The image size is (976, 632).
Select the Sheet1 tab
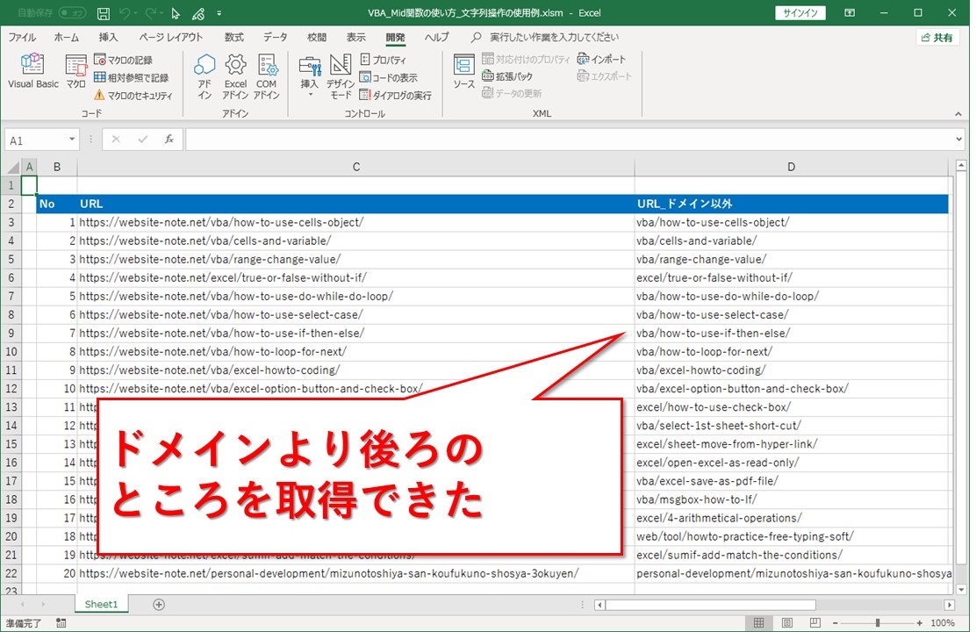pos(100,604)
